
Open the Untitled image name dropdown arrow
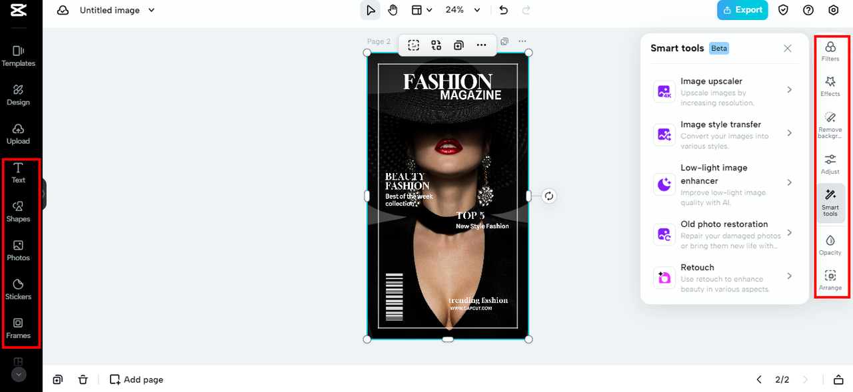pyautogui.click(x=152, y=10)
